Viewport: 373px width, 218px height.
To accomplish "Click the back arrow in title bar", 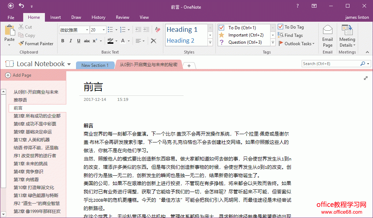I will (x=11, y=6).
